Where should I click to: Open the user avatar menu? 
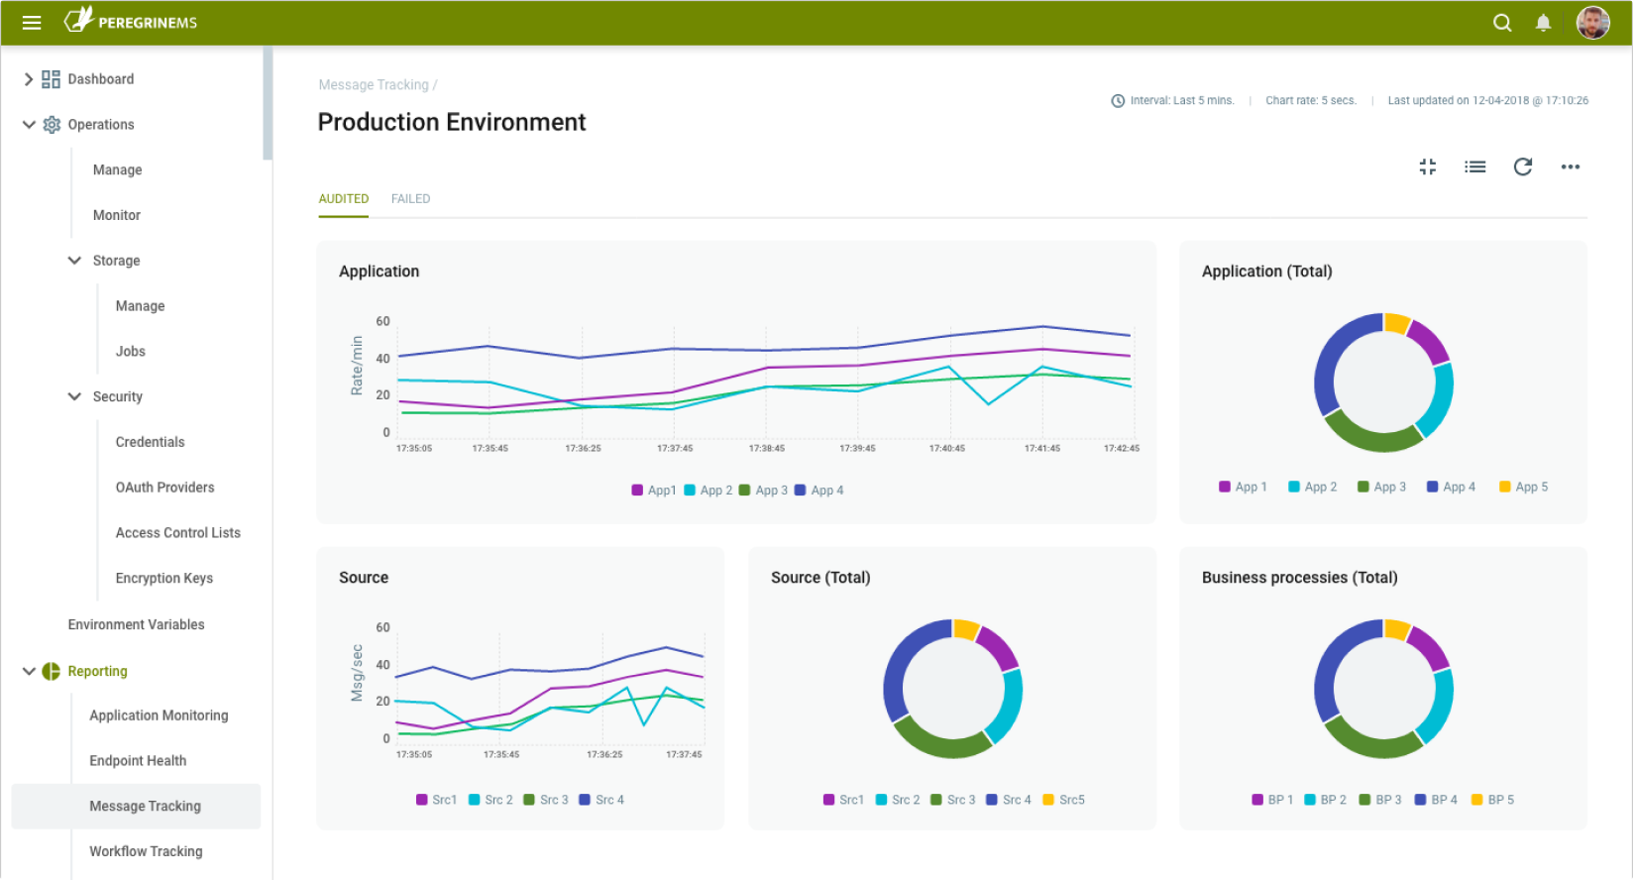pos(1592,22)
